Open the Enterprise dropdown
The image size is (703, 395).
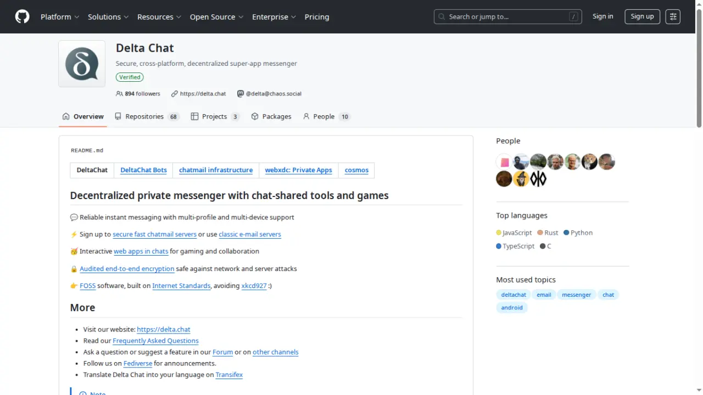[x=274, y=17]
